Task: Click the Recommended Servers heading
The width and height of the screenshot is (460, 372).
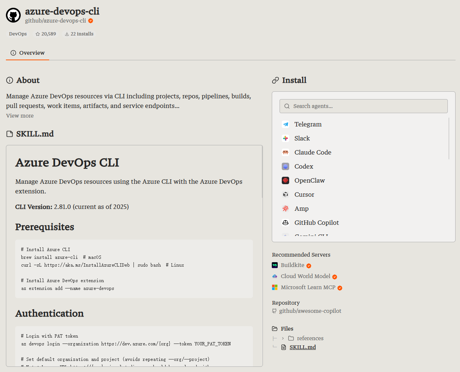Action: [301, 255]
